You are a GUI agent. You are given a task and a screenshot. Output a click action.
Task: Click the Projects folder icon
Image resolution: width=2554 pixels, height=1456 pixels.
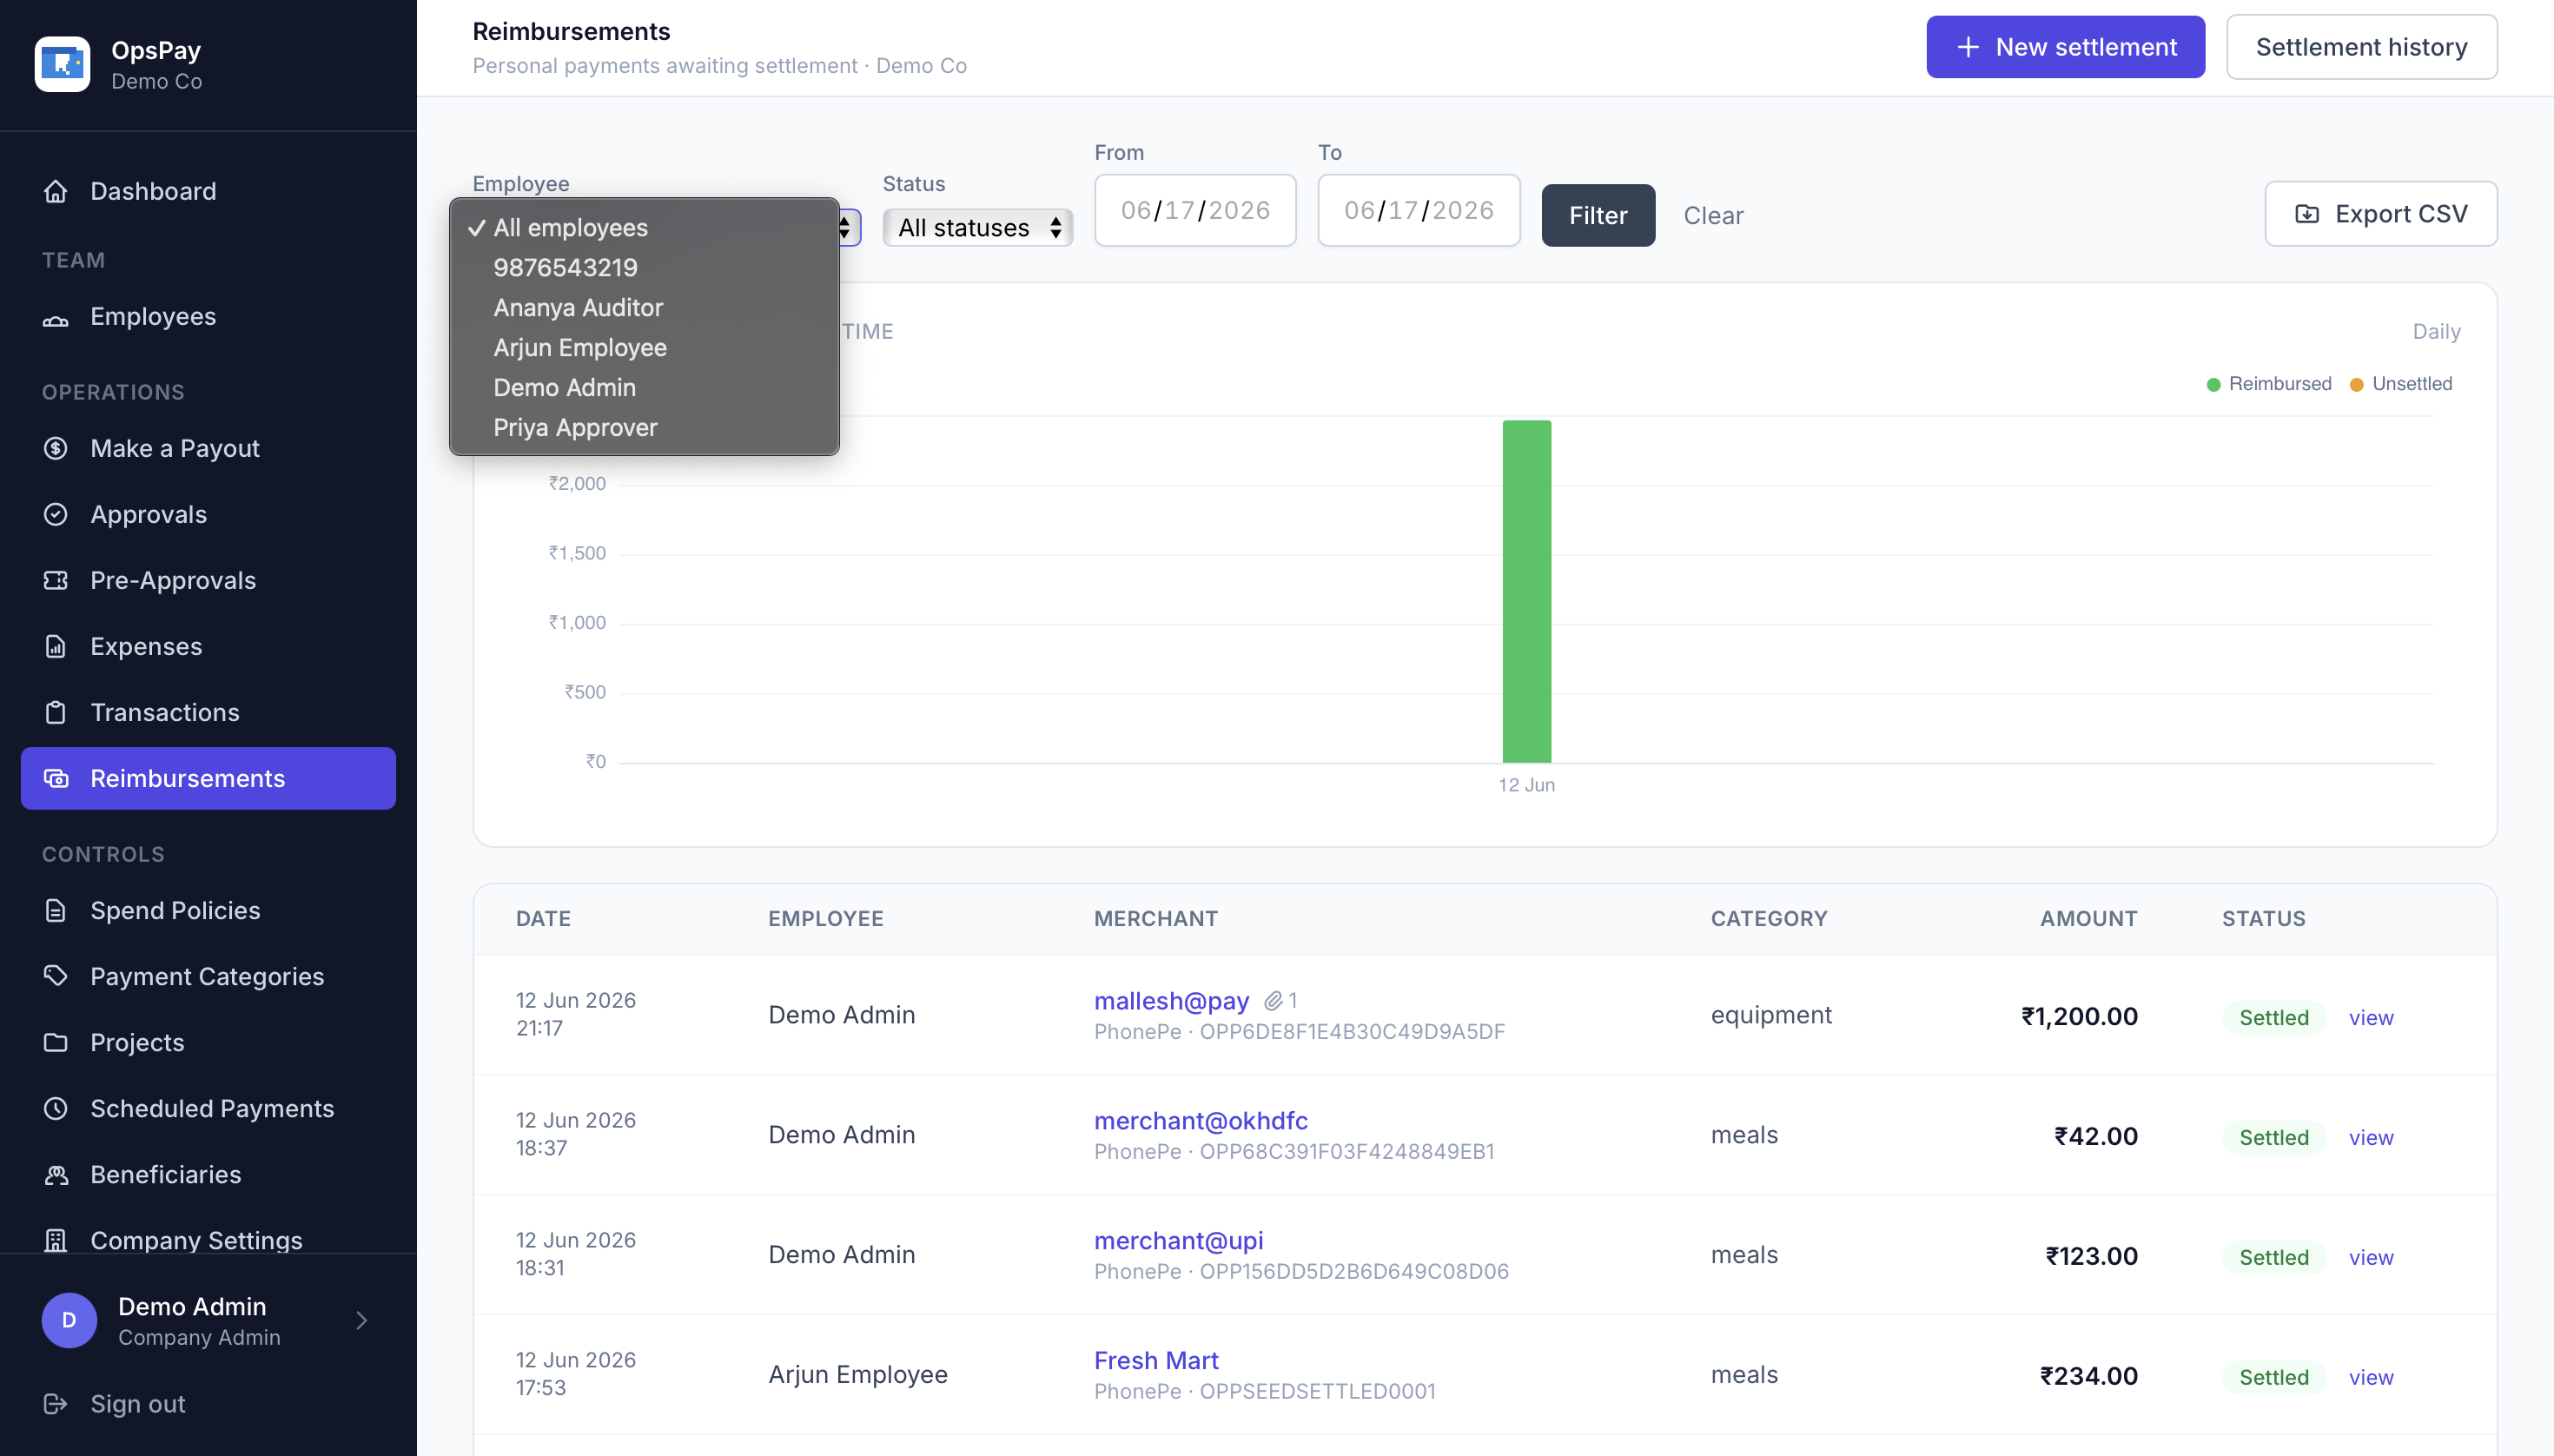point(56,1043)
